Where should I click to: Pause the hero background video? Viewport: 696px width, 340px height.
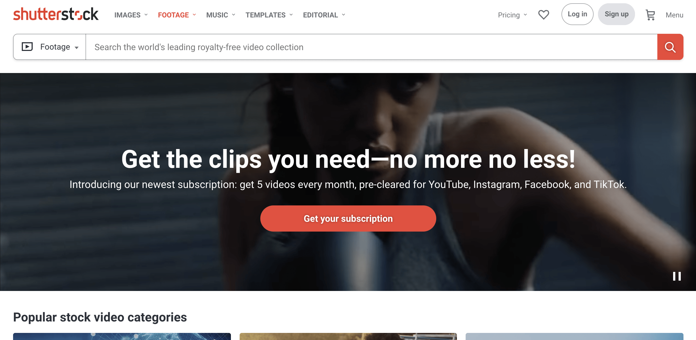(677, 276)
